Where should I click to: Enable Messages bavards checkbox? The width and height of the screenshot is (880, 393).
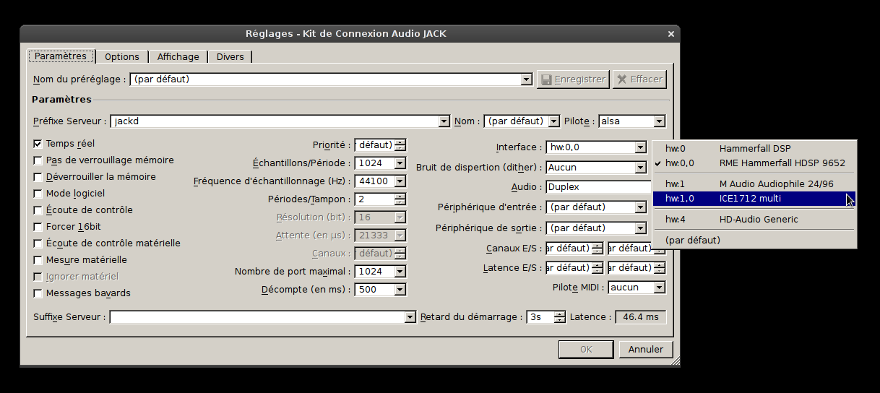[x=38, y=293]
